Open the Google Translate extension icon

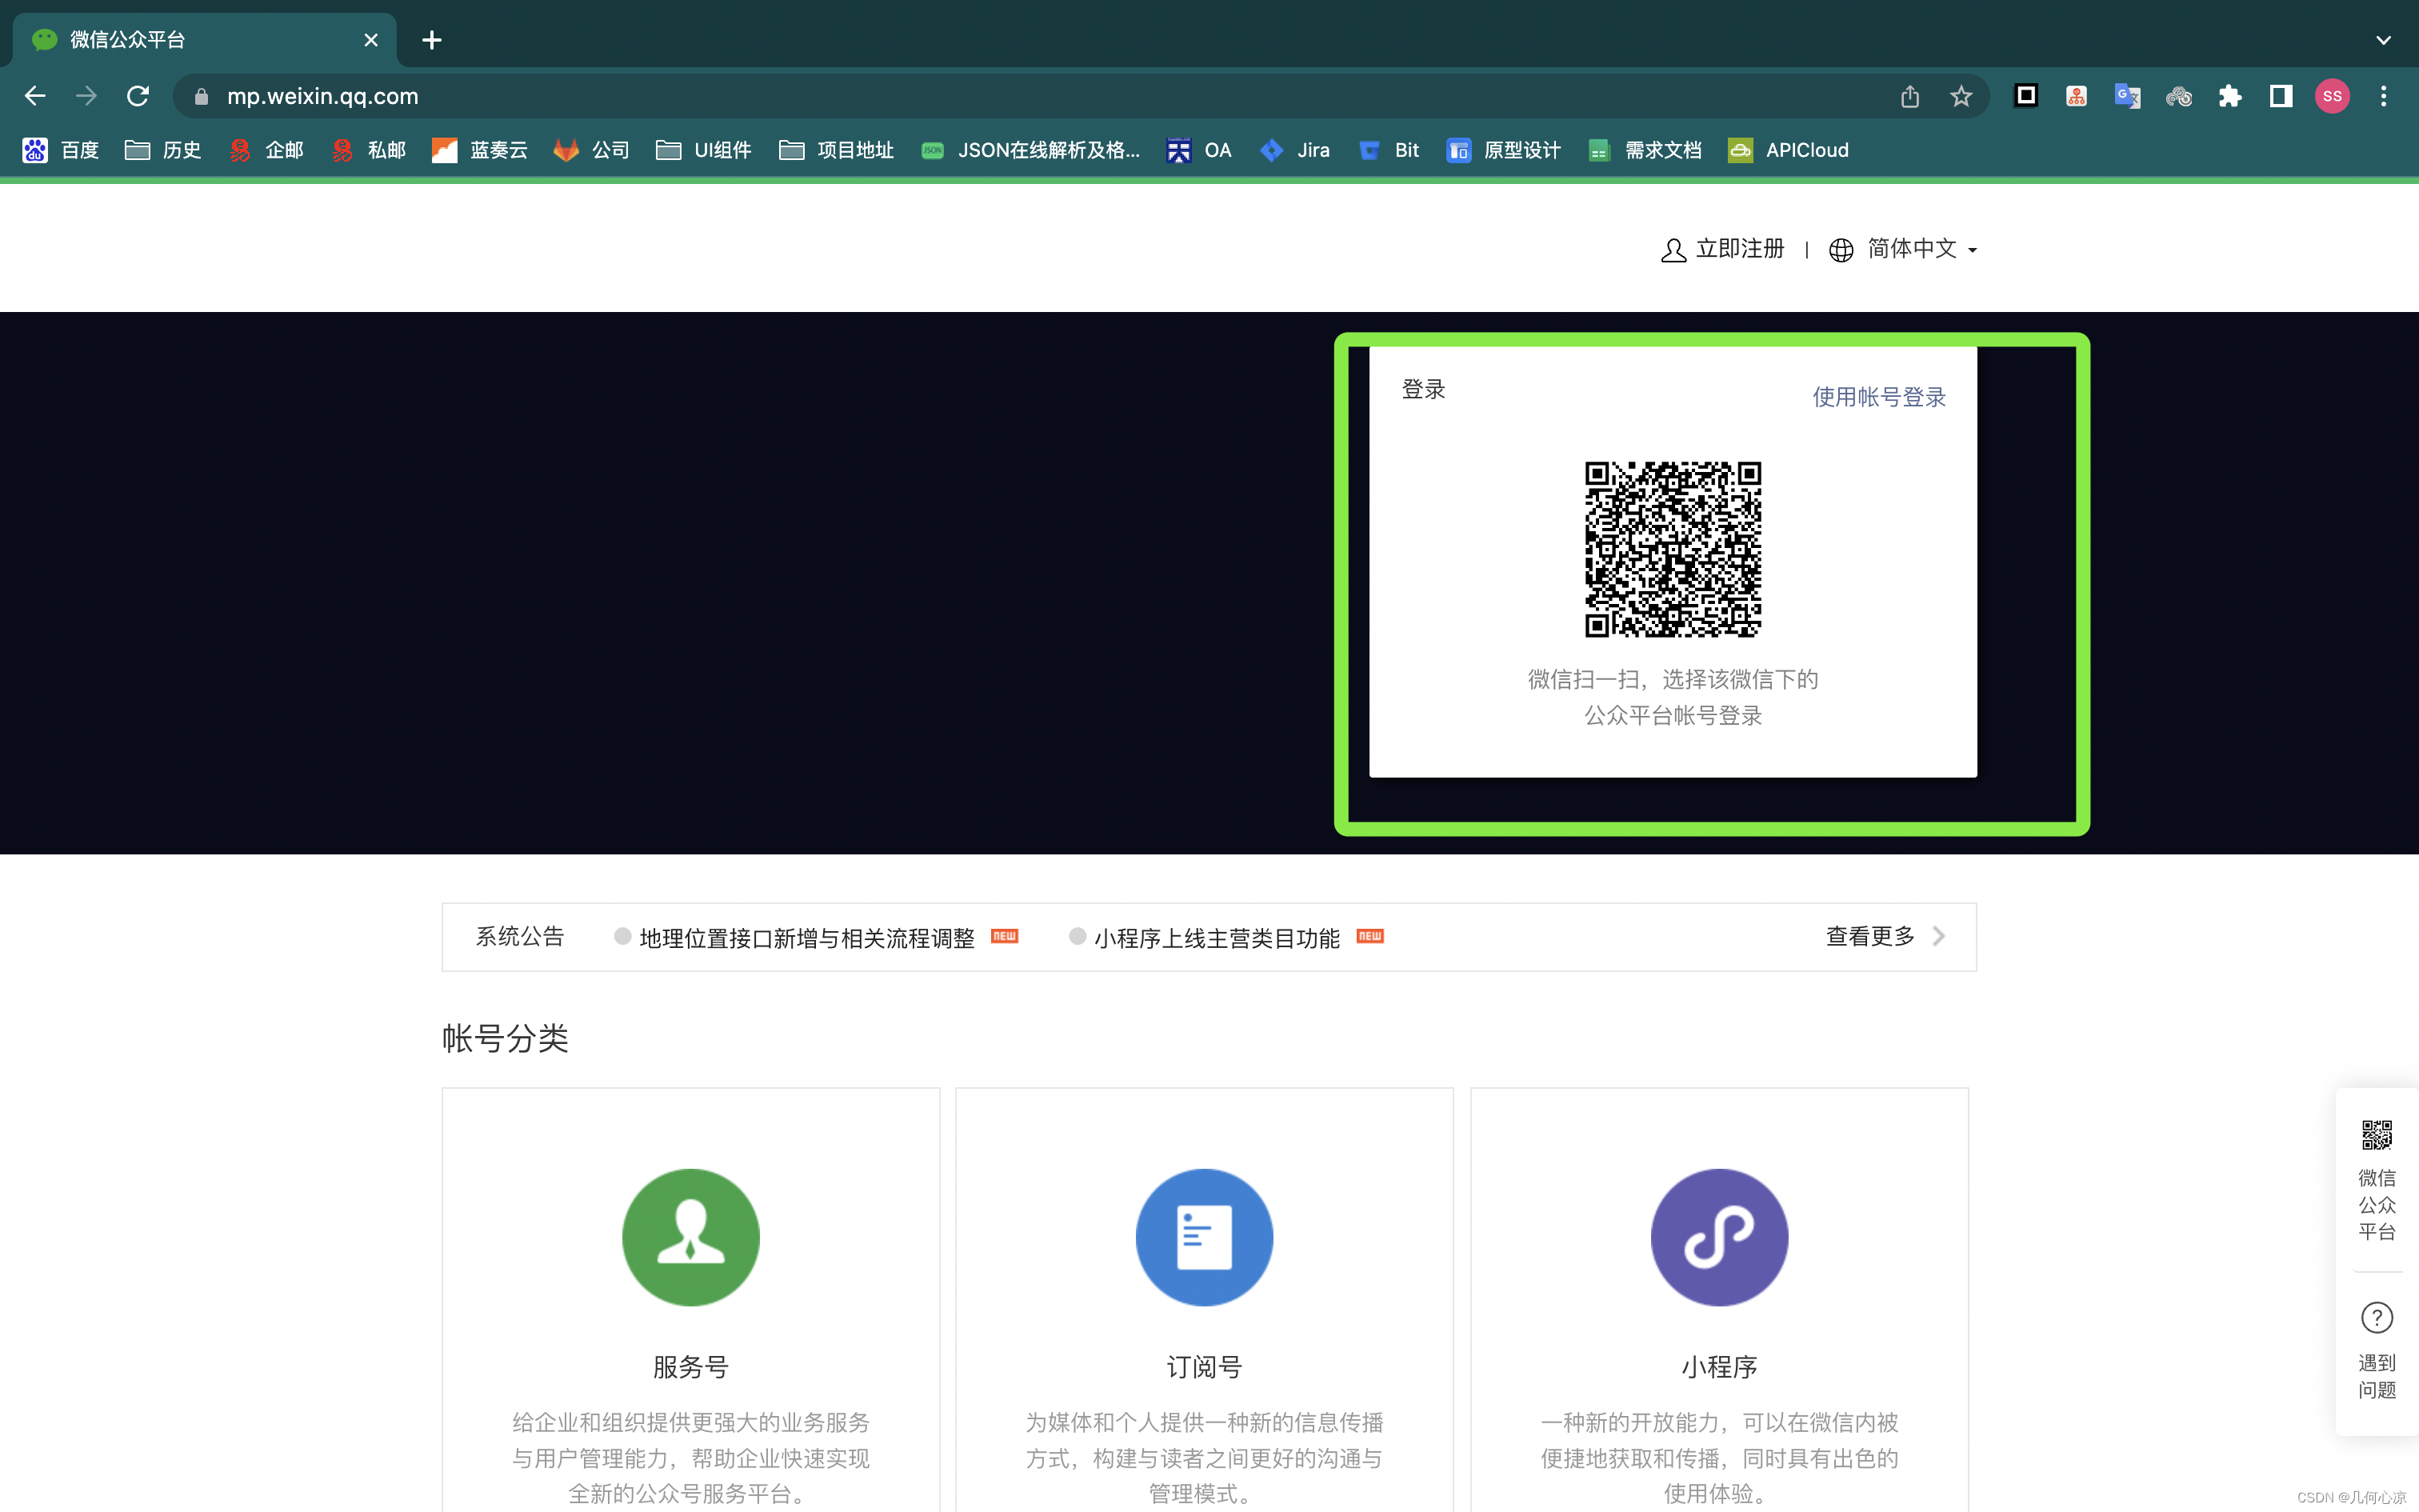coord(2127,96)
